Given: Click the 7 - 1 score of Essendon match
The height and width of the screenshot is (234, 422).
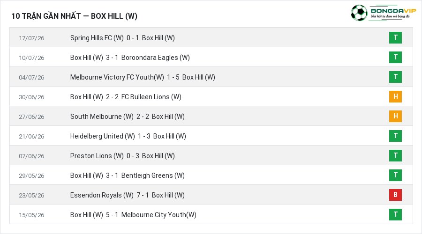Looking at the screenshot, I should [x=143, y=195].
